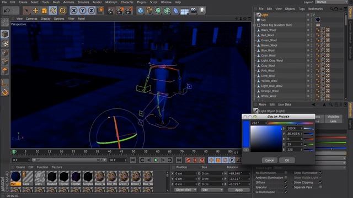
Task: Toggle the X axis lock
Action: coord(73,10)
